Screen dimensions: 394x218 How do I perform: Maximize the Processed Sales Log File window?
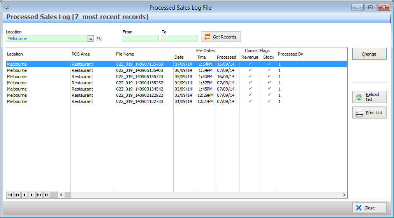tap(370, 7)
